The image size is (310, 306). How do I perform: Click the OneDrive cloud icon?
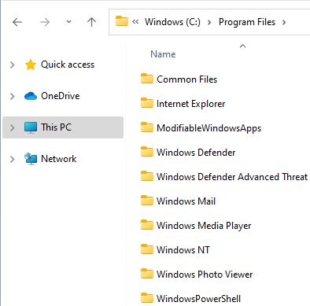tap(31, 96)
